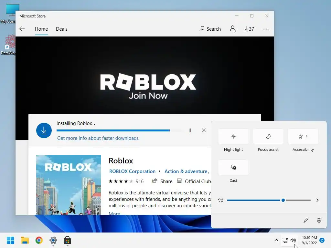Open sound output chevron next to volume
Screen dimensions: 331x248
(317, 200)
